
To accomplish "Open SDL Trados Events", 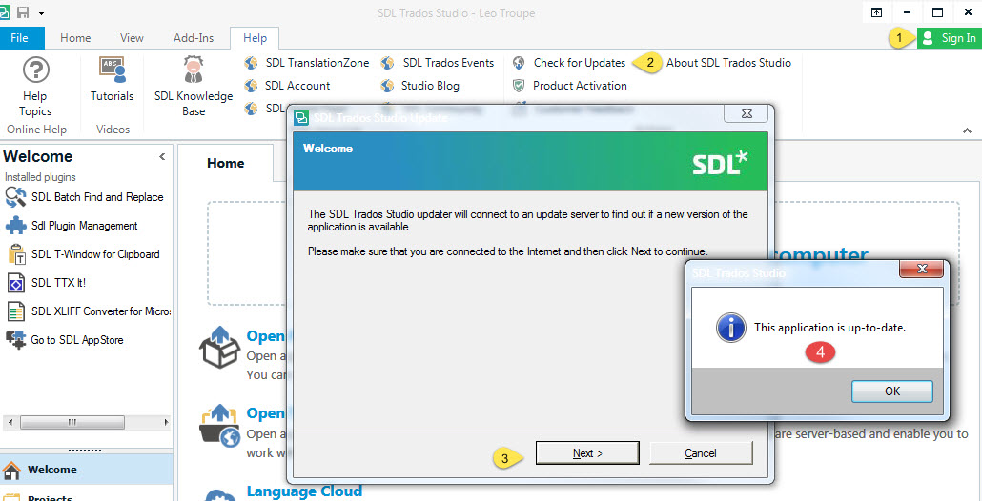I will coord(438,63).
